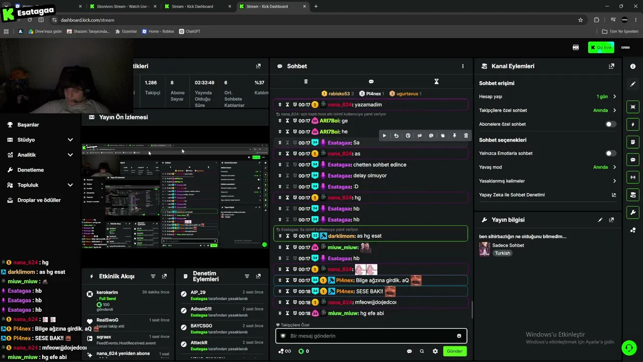Click username rabisko53 in chat leaderboard

(339, 94)
